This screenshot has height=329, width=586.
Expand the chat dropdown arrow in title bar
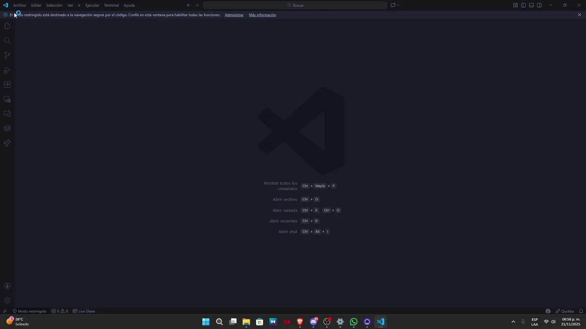tap(398, 5)
